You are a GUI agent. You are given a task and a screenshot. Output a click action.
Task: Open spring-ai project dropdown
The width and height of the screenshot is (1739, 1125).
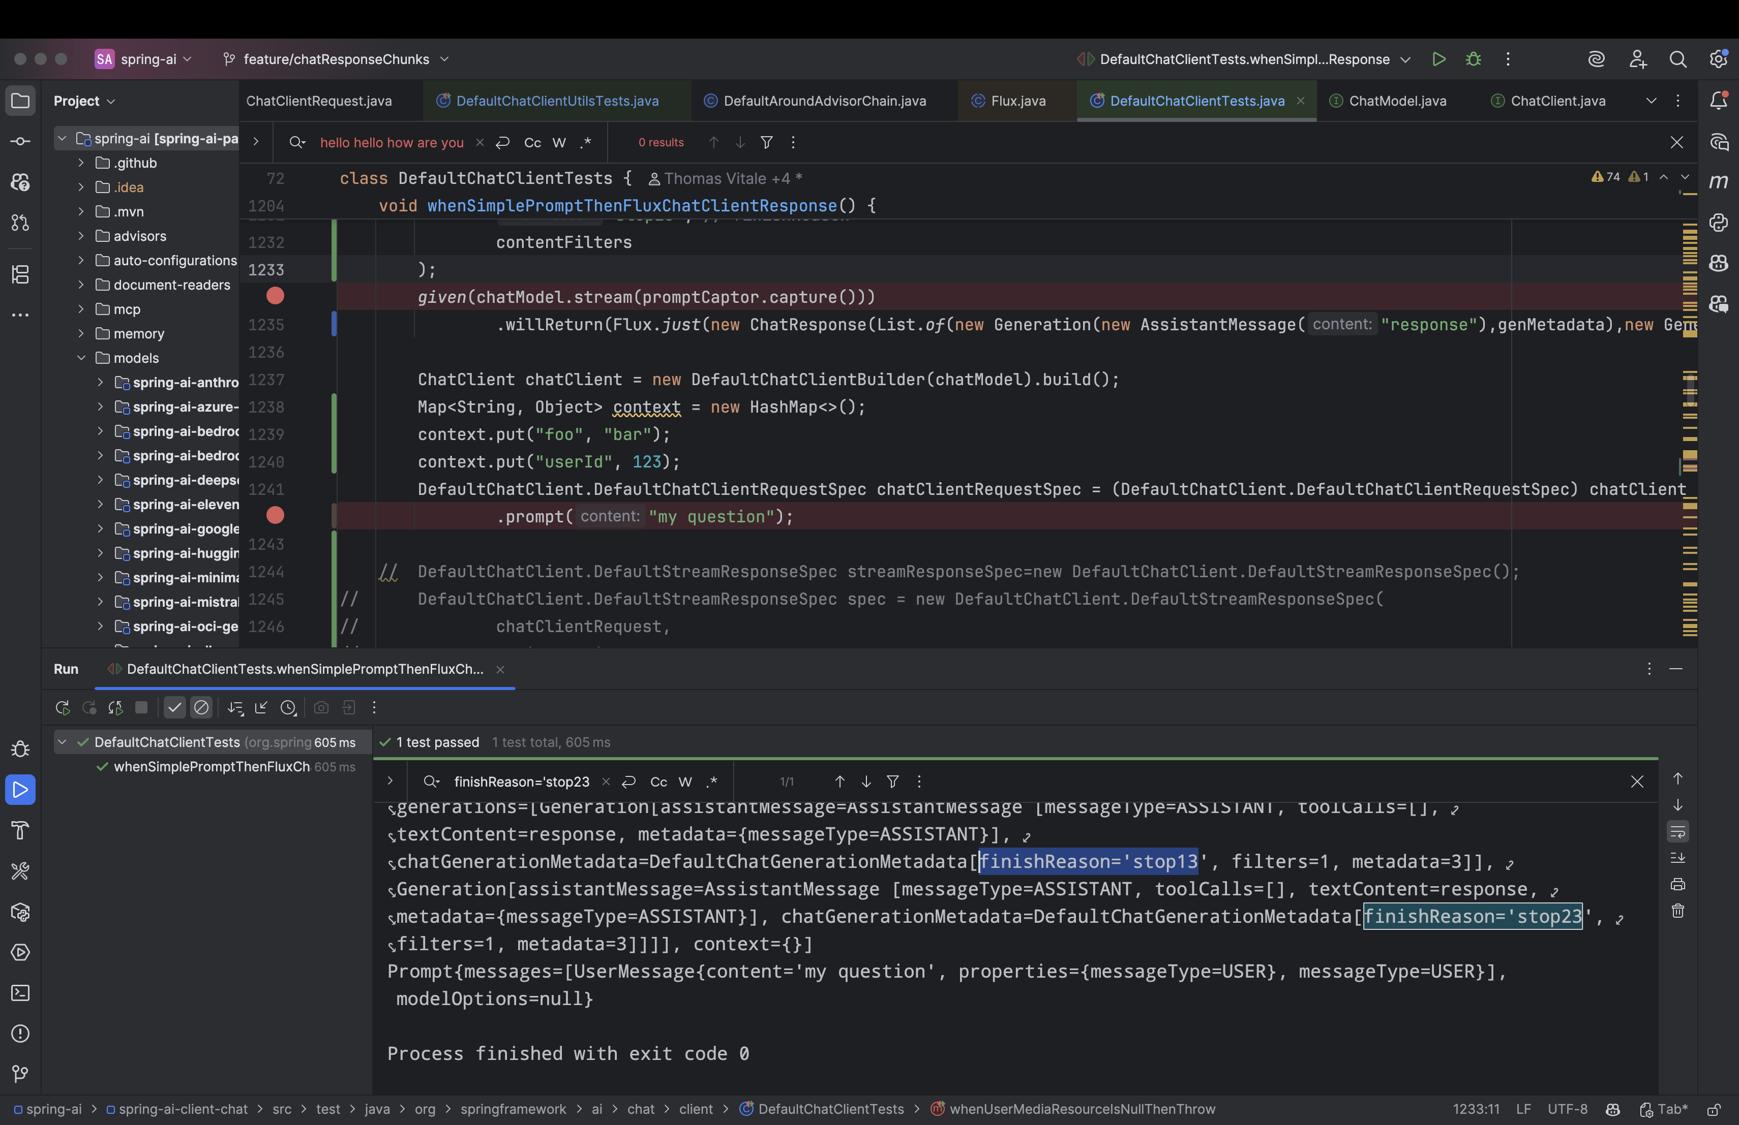pos(144,59)
